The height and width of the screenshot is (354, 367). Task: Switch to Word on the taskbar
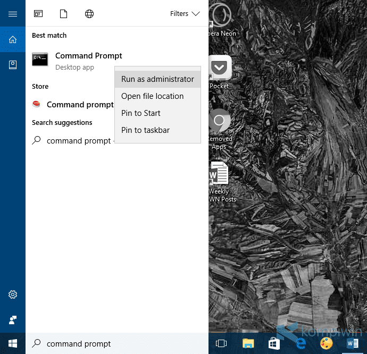coord(353,343)
